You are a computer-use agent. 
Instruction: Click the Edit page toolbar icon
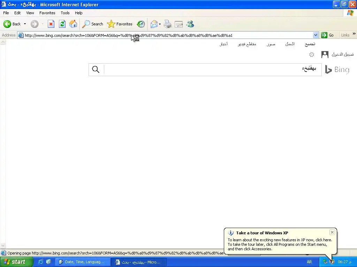179,24
